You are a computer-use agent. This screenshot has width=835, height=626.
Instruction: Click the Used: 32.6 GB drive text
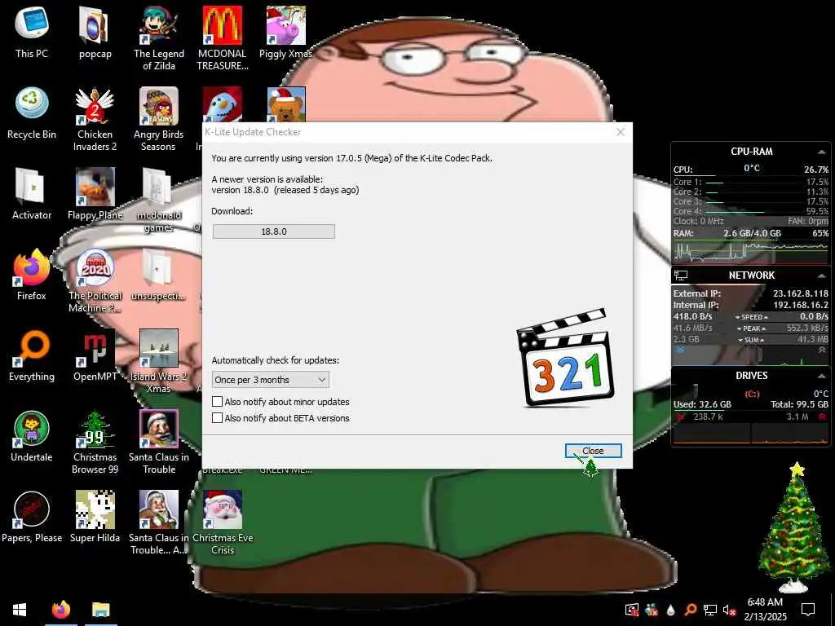tap(702, 404)
